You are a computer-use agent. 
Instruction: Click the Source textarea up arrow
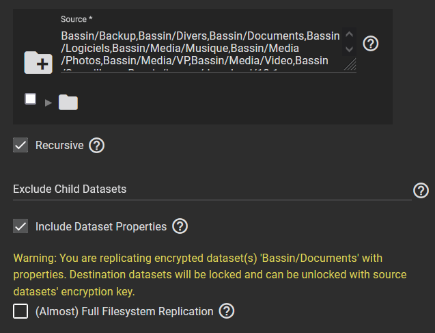[x=349, y=34]
